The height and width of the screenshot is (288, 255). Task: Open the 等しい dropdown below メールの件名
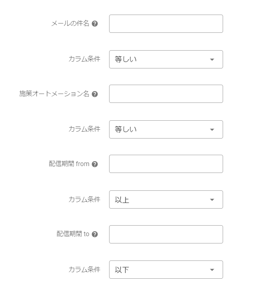[x=166, y=60]
